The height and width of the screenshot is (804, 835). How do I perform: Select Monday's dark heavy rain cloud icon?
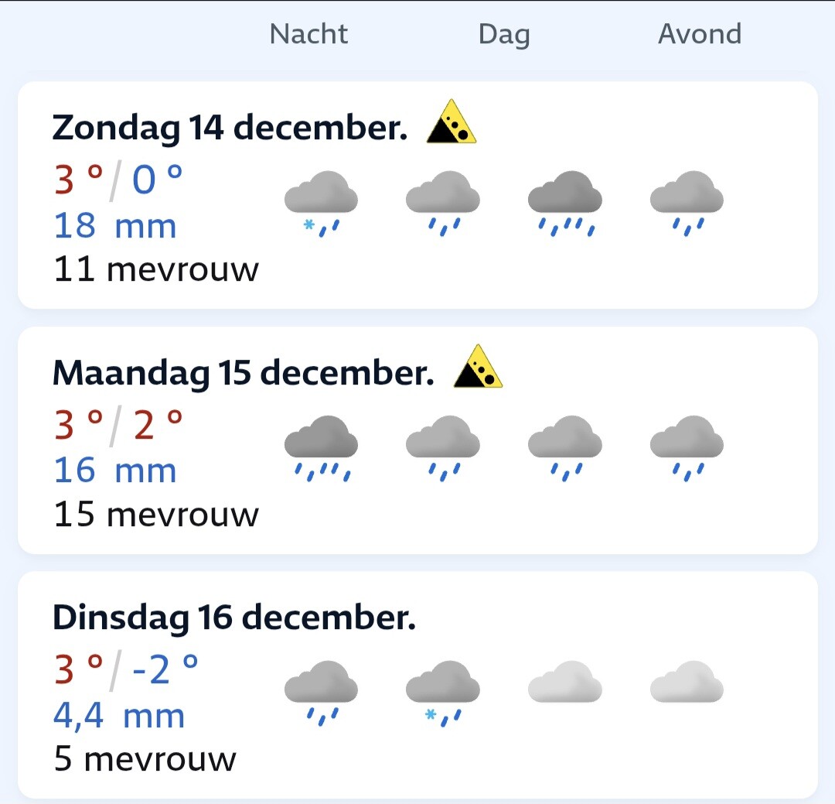[x=321, y=446]
